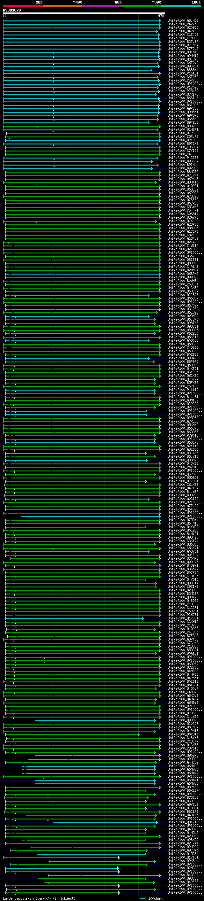
Task: Click UniRef100_Q2HG09 hit label
Action: [183, 868]
